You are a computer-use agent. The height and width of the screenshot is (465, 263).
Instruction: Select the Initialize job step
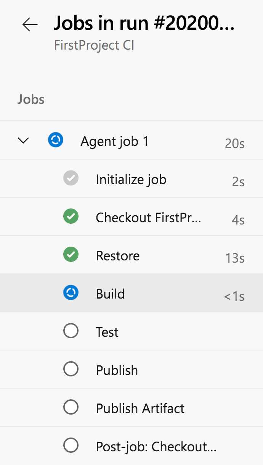click(x=131, y=179)
